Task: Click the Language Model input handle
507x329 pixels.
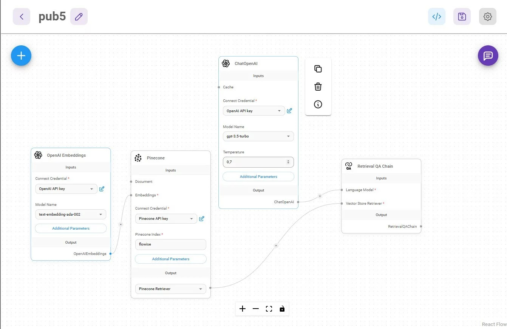Action: [x=342, y=190]
